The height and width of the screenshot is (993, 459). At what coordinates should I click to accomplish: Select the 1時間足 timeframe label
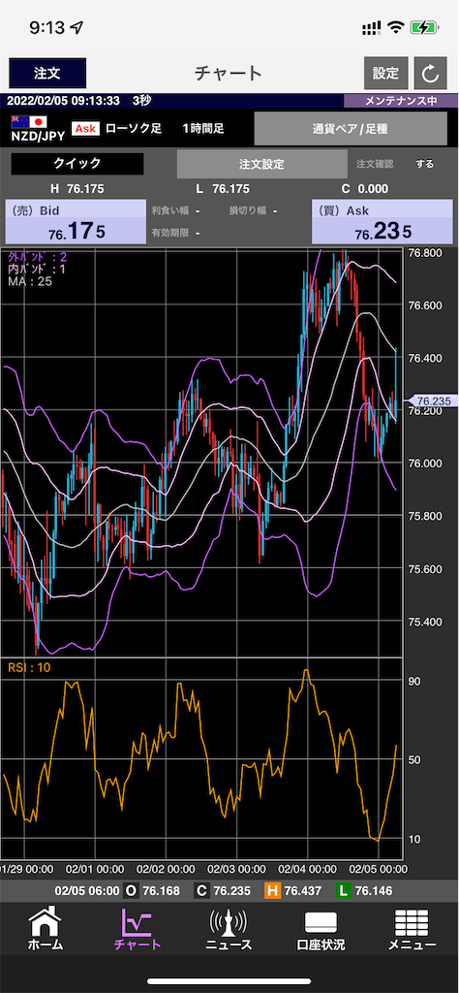coord(203,129)
